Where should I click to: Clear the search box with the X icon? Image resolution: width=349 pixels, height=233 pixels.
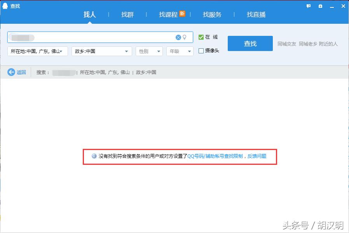pyautogui.click(x=178, y=37)
